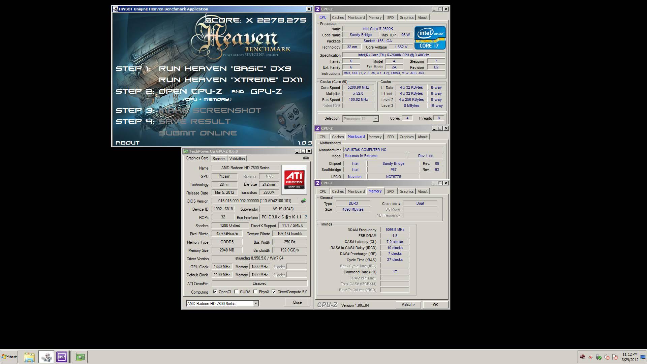Click the Driver Version field in GPU-Z
Screen dimensions: 647x364
[x=259, y=258]
